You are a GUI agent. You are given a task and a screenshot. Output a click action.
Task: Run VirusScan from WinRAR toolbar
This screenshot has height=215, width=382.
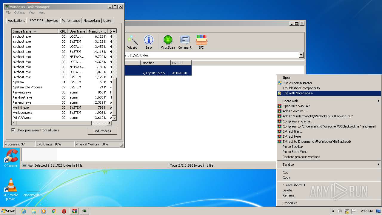click(168, 42)
